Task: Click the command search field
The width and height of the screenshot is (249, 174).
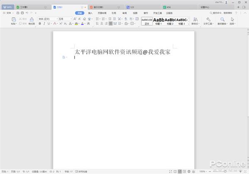Action: coord(221,13)
